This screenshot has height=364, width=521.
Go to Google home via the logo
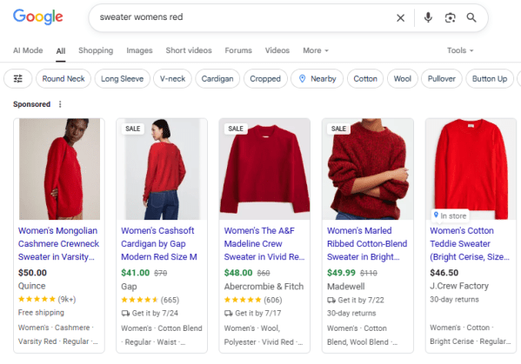(38, 17)
